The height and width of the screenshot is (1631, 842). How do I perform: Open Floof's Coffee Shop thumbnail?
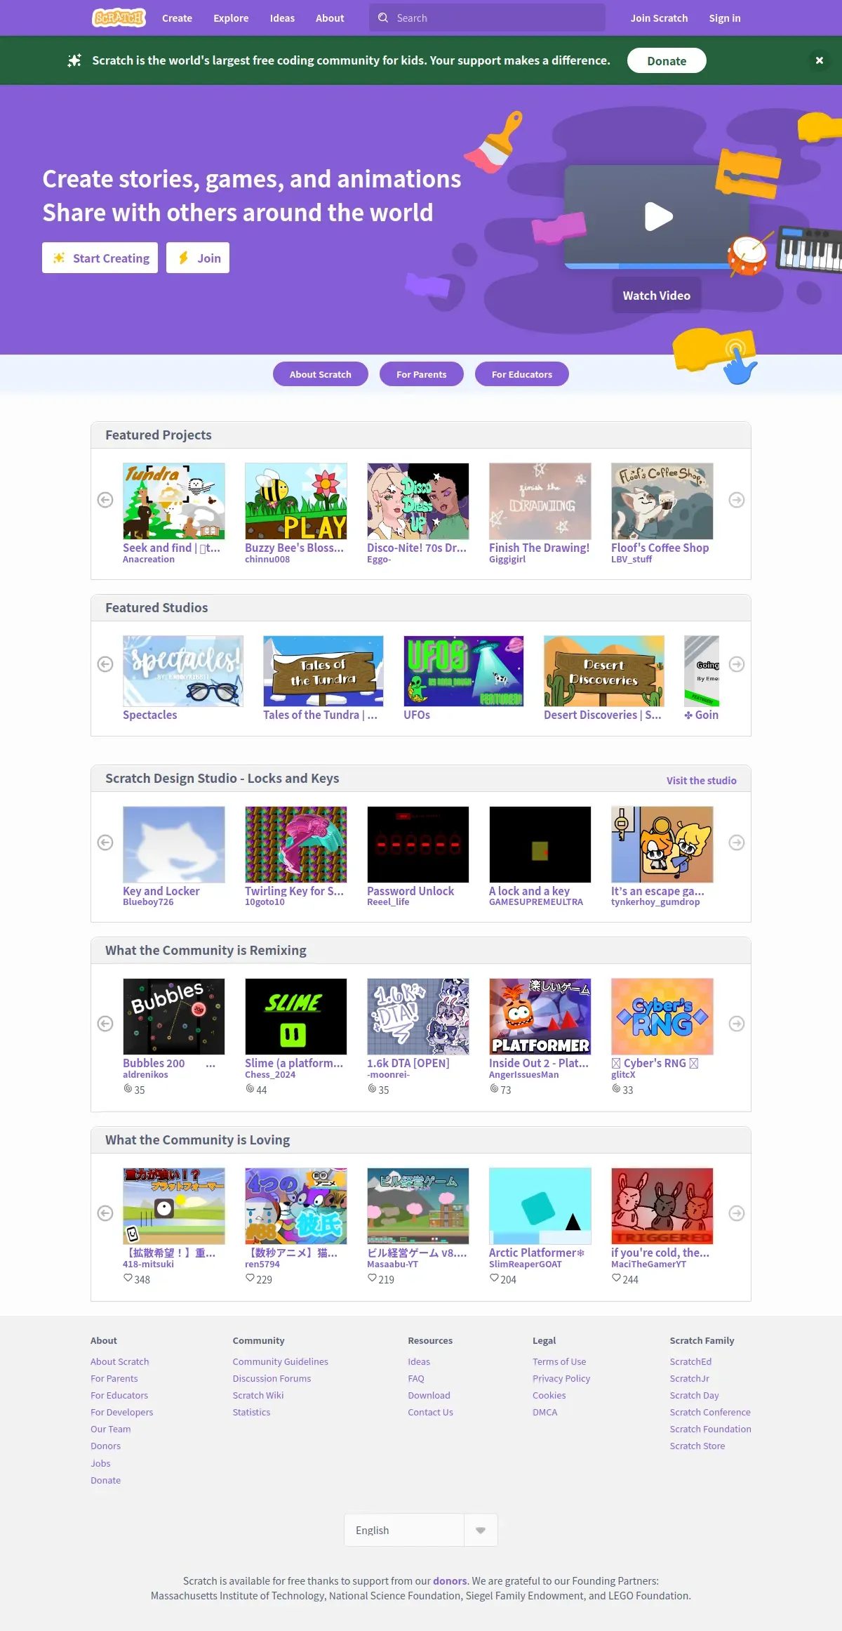[662, 501]
